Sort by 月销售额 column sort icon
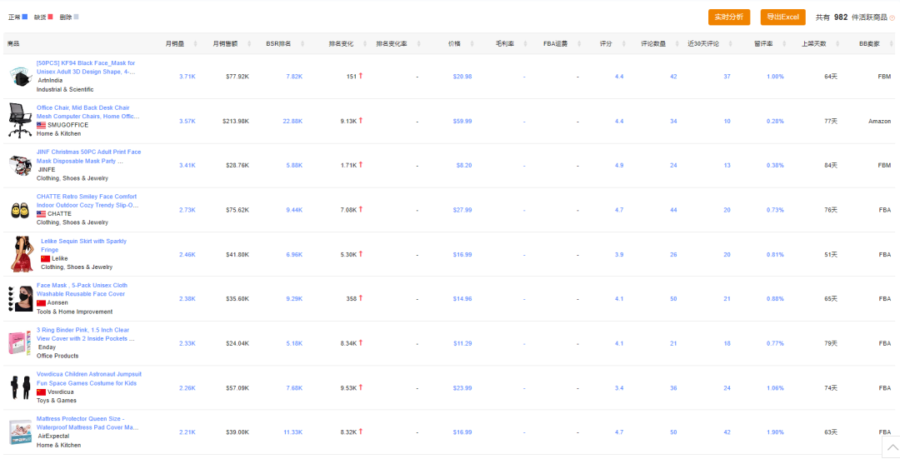 coord(249,44)
